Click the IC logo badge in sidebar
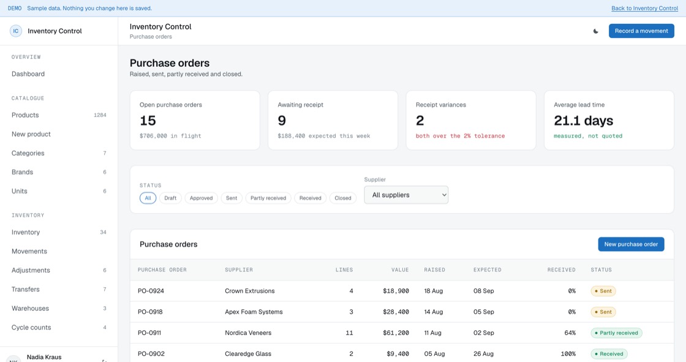The image size is (686, 362). (x=16, y=31)
